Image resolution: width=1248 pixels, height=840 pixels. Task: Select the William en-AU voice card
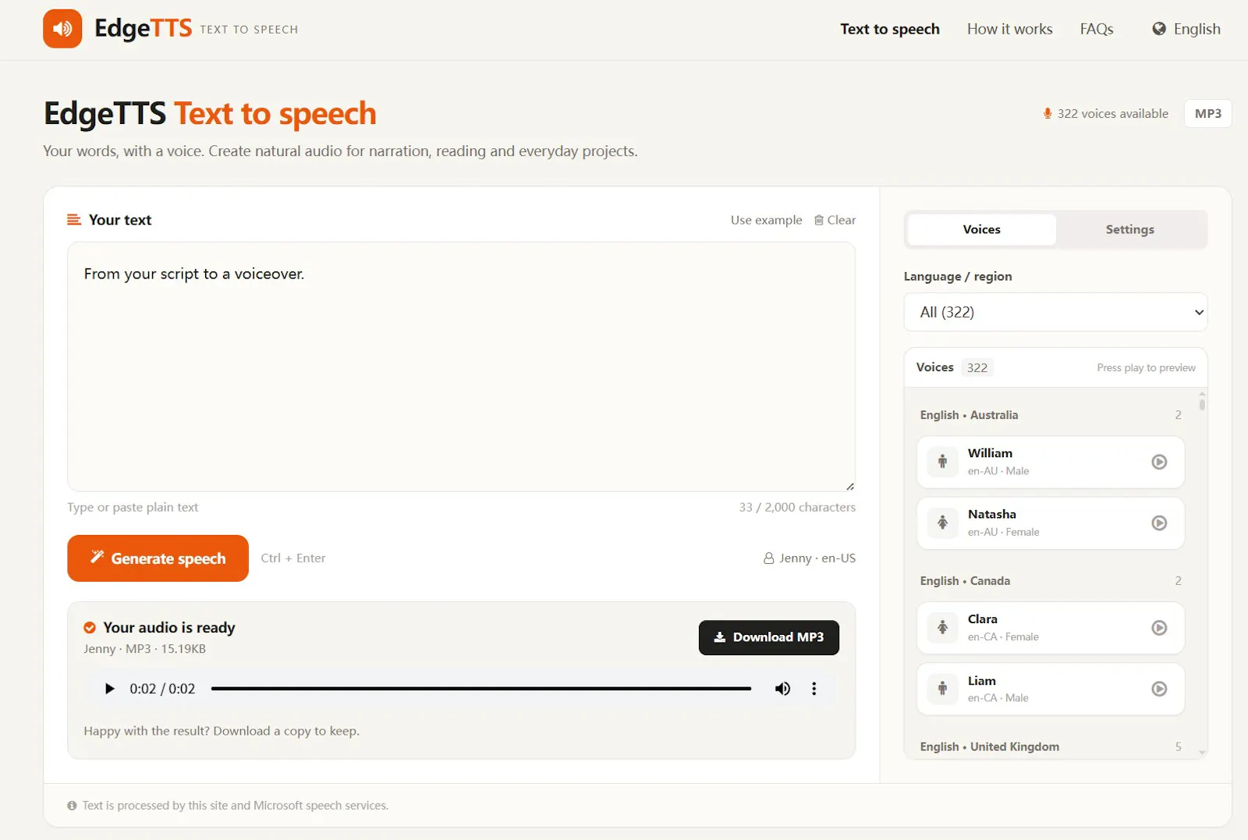1051,462
